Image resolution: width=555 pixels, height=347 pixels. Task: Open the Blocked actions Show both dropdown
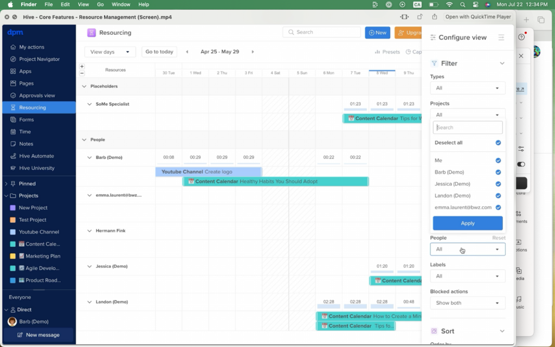(467, 303)
